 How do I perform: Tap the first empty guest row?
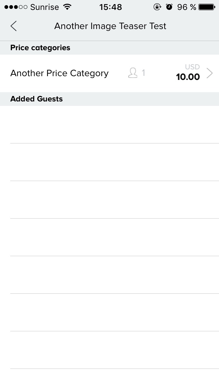(x=109, y=124)
